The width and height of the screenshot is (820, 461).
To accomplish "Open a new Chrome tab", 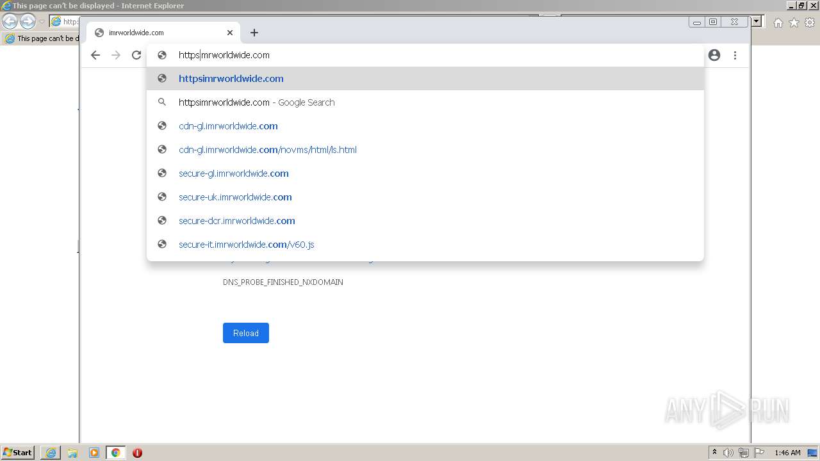I will click(254, 33).
